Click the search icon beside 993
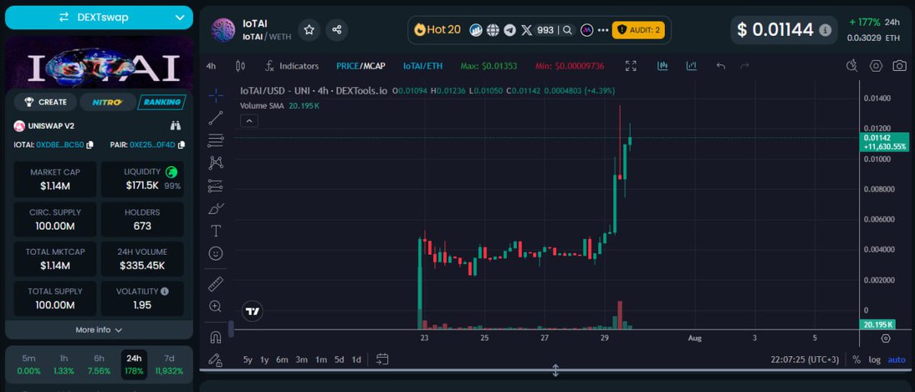 [567, 31]
